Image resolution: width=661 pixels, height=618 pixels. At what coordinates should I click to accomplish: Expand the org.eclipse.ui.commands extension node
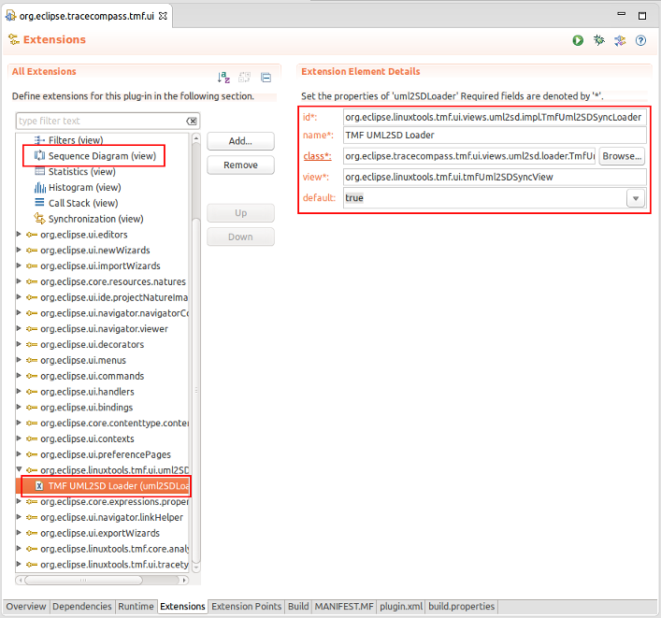[x=20, y=376]
